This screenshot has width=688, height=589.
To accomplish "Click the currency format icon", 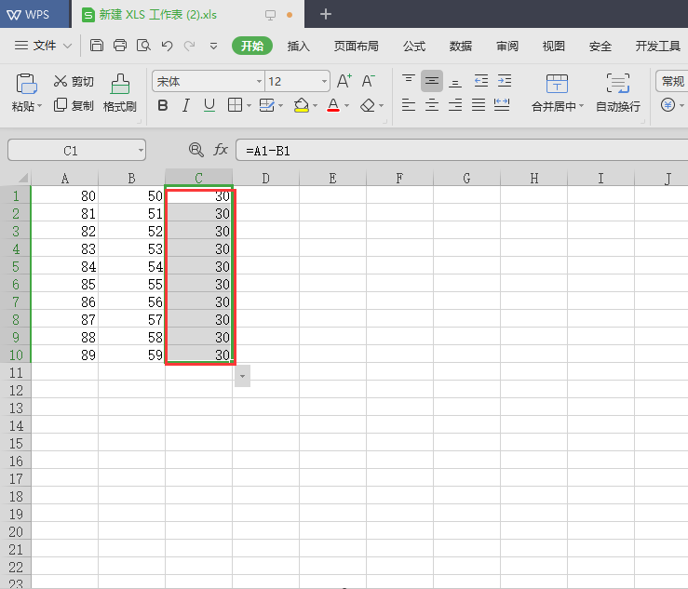I will click(668, 105).
